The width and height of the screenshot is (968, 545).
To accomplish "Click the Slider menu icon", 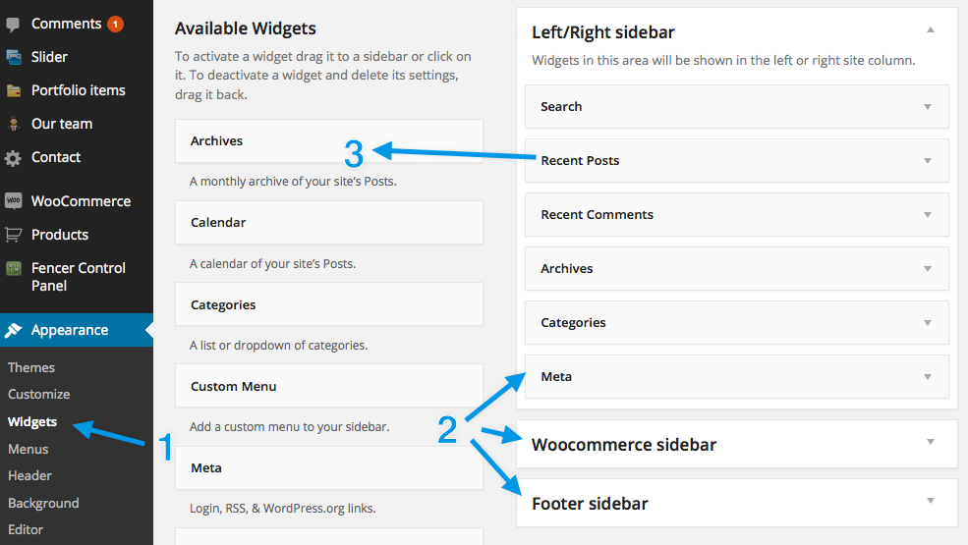I will [x=14, y=57].
